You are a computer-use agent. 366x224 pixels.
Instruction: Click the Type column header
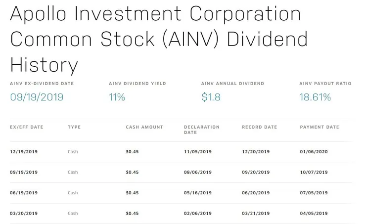coord(74,127)
